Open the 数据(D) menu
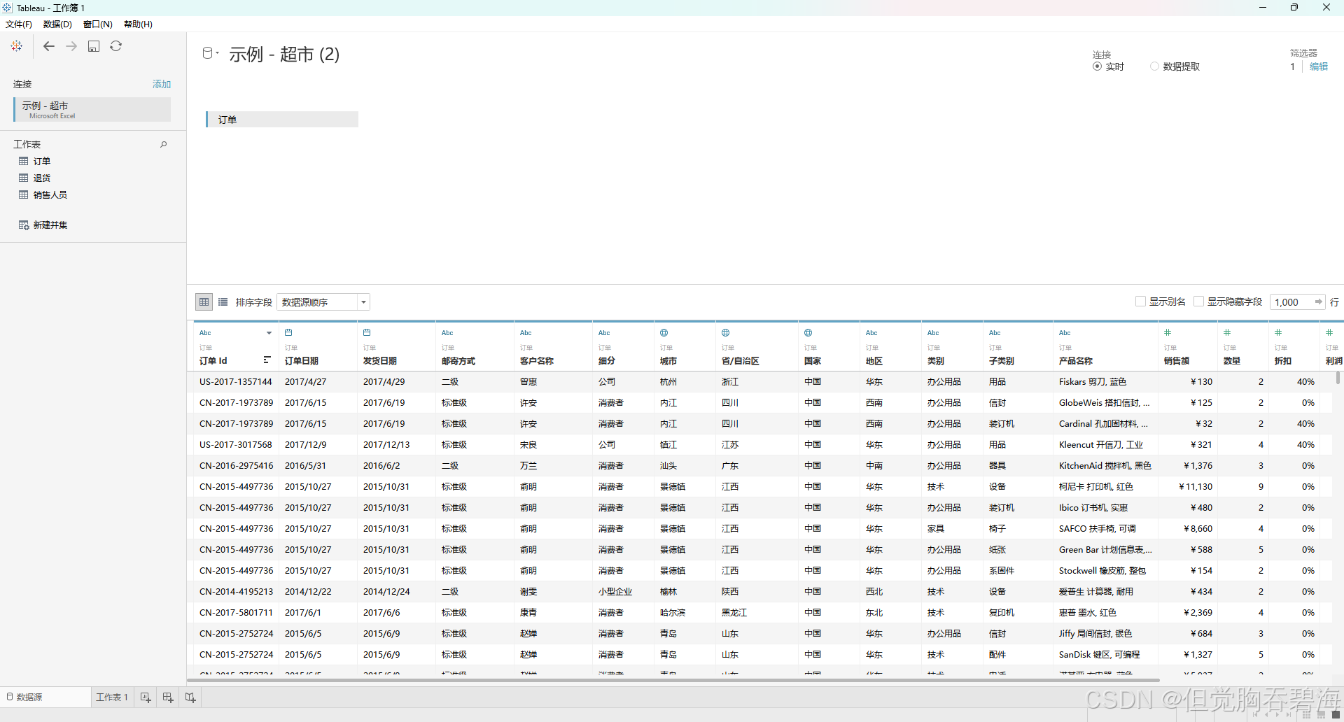 (57, 24)
